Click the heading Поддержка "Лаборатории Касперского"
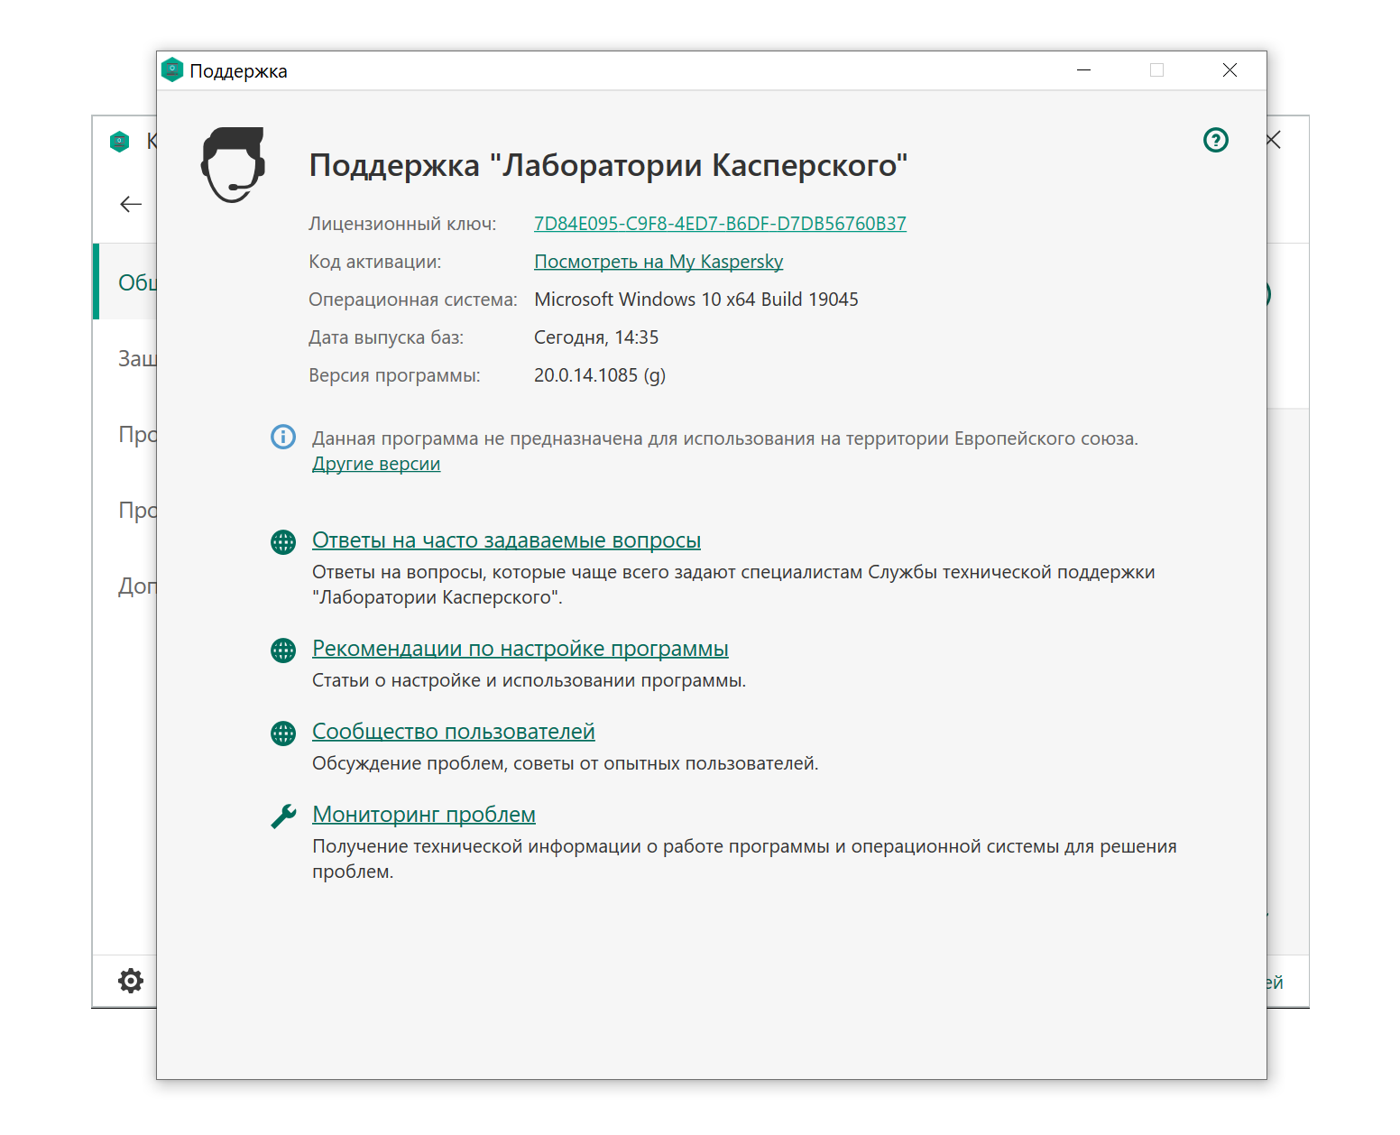 (x=608, y=165)
